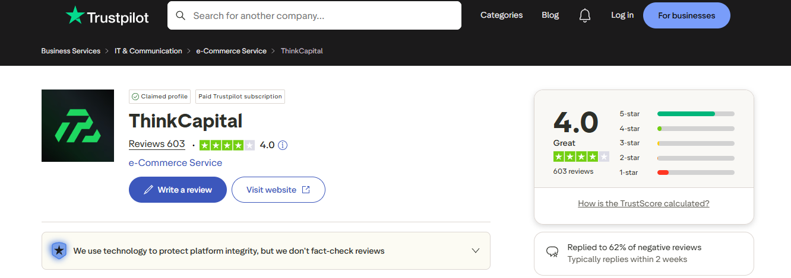Click the e-Commerce Service category link
The width and height of the screenshot is (791, 278).
pyautogui.click(x=175, y=163)
